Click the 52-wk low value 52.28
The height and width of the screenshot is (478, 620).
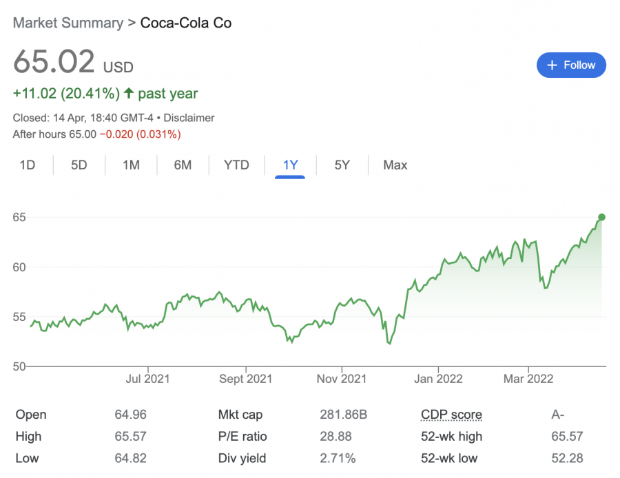click(x=567, y=458)
